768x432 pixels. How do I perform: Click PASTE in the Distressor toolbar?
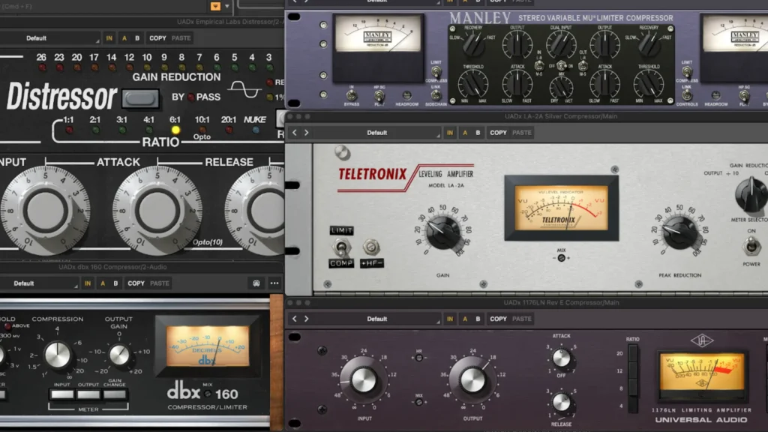click(x=181, y=38)
